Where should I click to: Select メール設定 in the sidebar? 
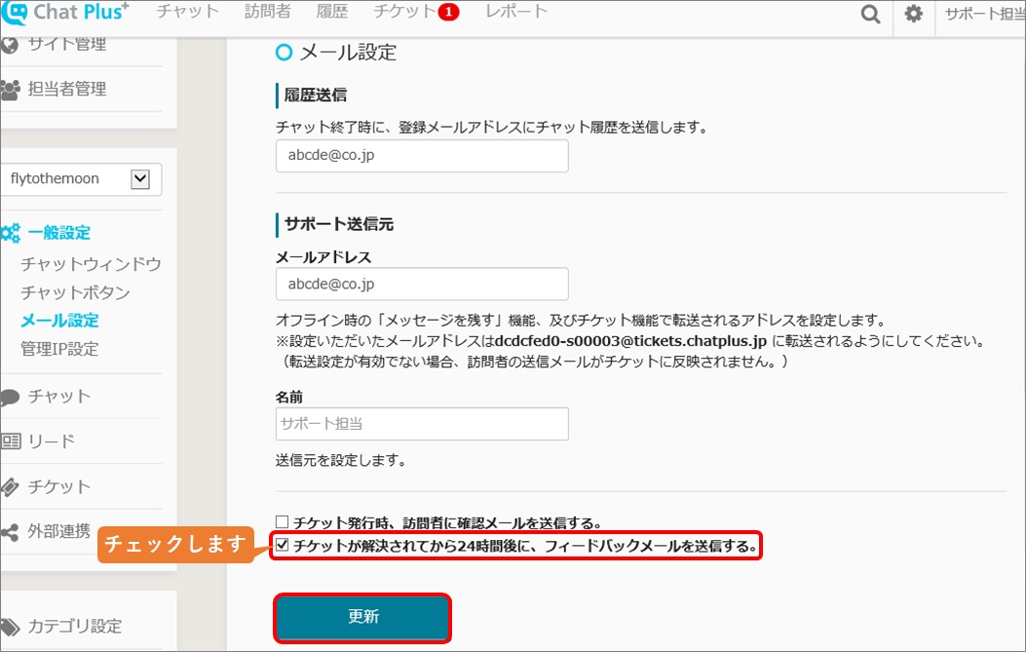59,321
